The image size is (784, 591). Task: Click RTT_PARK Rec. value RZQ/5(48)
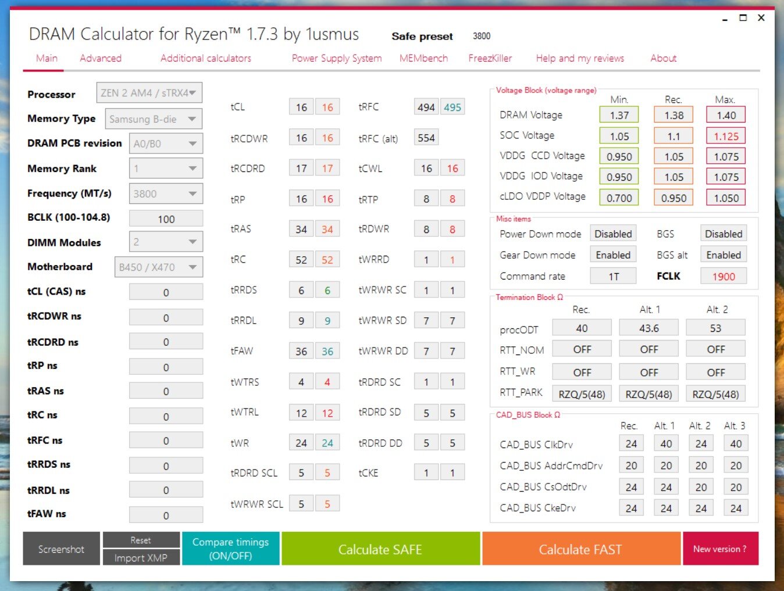582,394
